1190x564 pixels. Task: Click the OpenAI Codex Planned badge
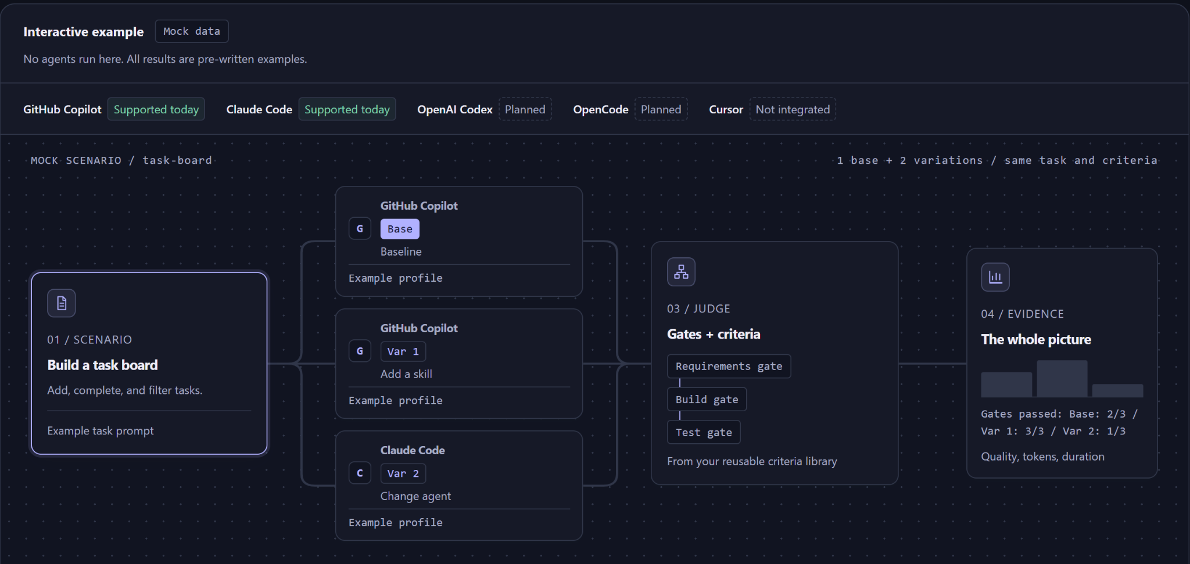pos(525,109)
